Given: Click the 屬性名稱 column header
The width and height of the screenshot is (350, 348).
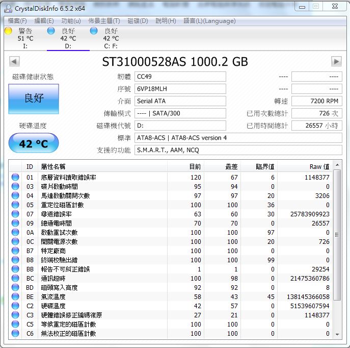Looking at the screenshot, I should [x=103, y=166].
